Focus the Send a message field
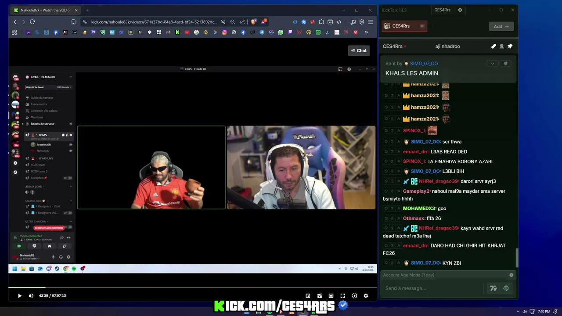This screenshot has width=562, height=316. [x=432, y=288]
